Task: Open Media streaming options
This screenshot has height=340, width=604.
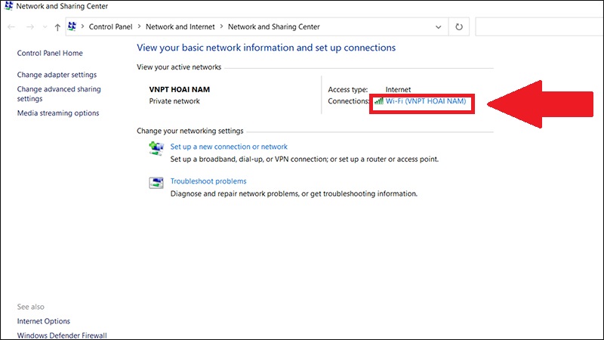Action: (58, 113)
